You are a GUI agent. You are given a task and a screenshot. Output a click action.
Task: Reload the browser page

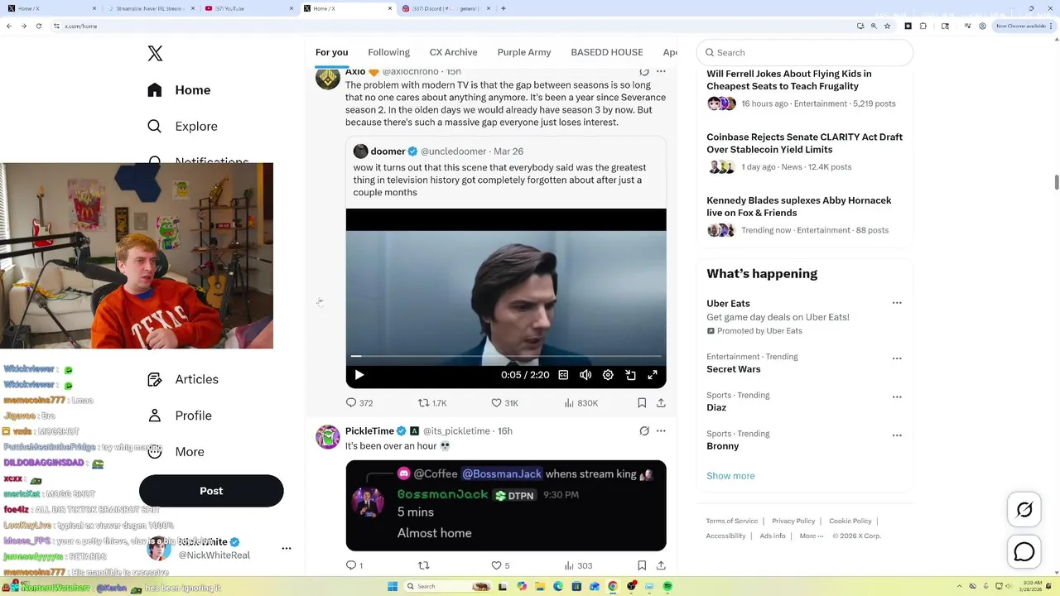[39, 26]
